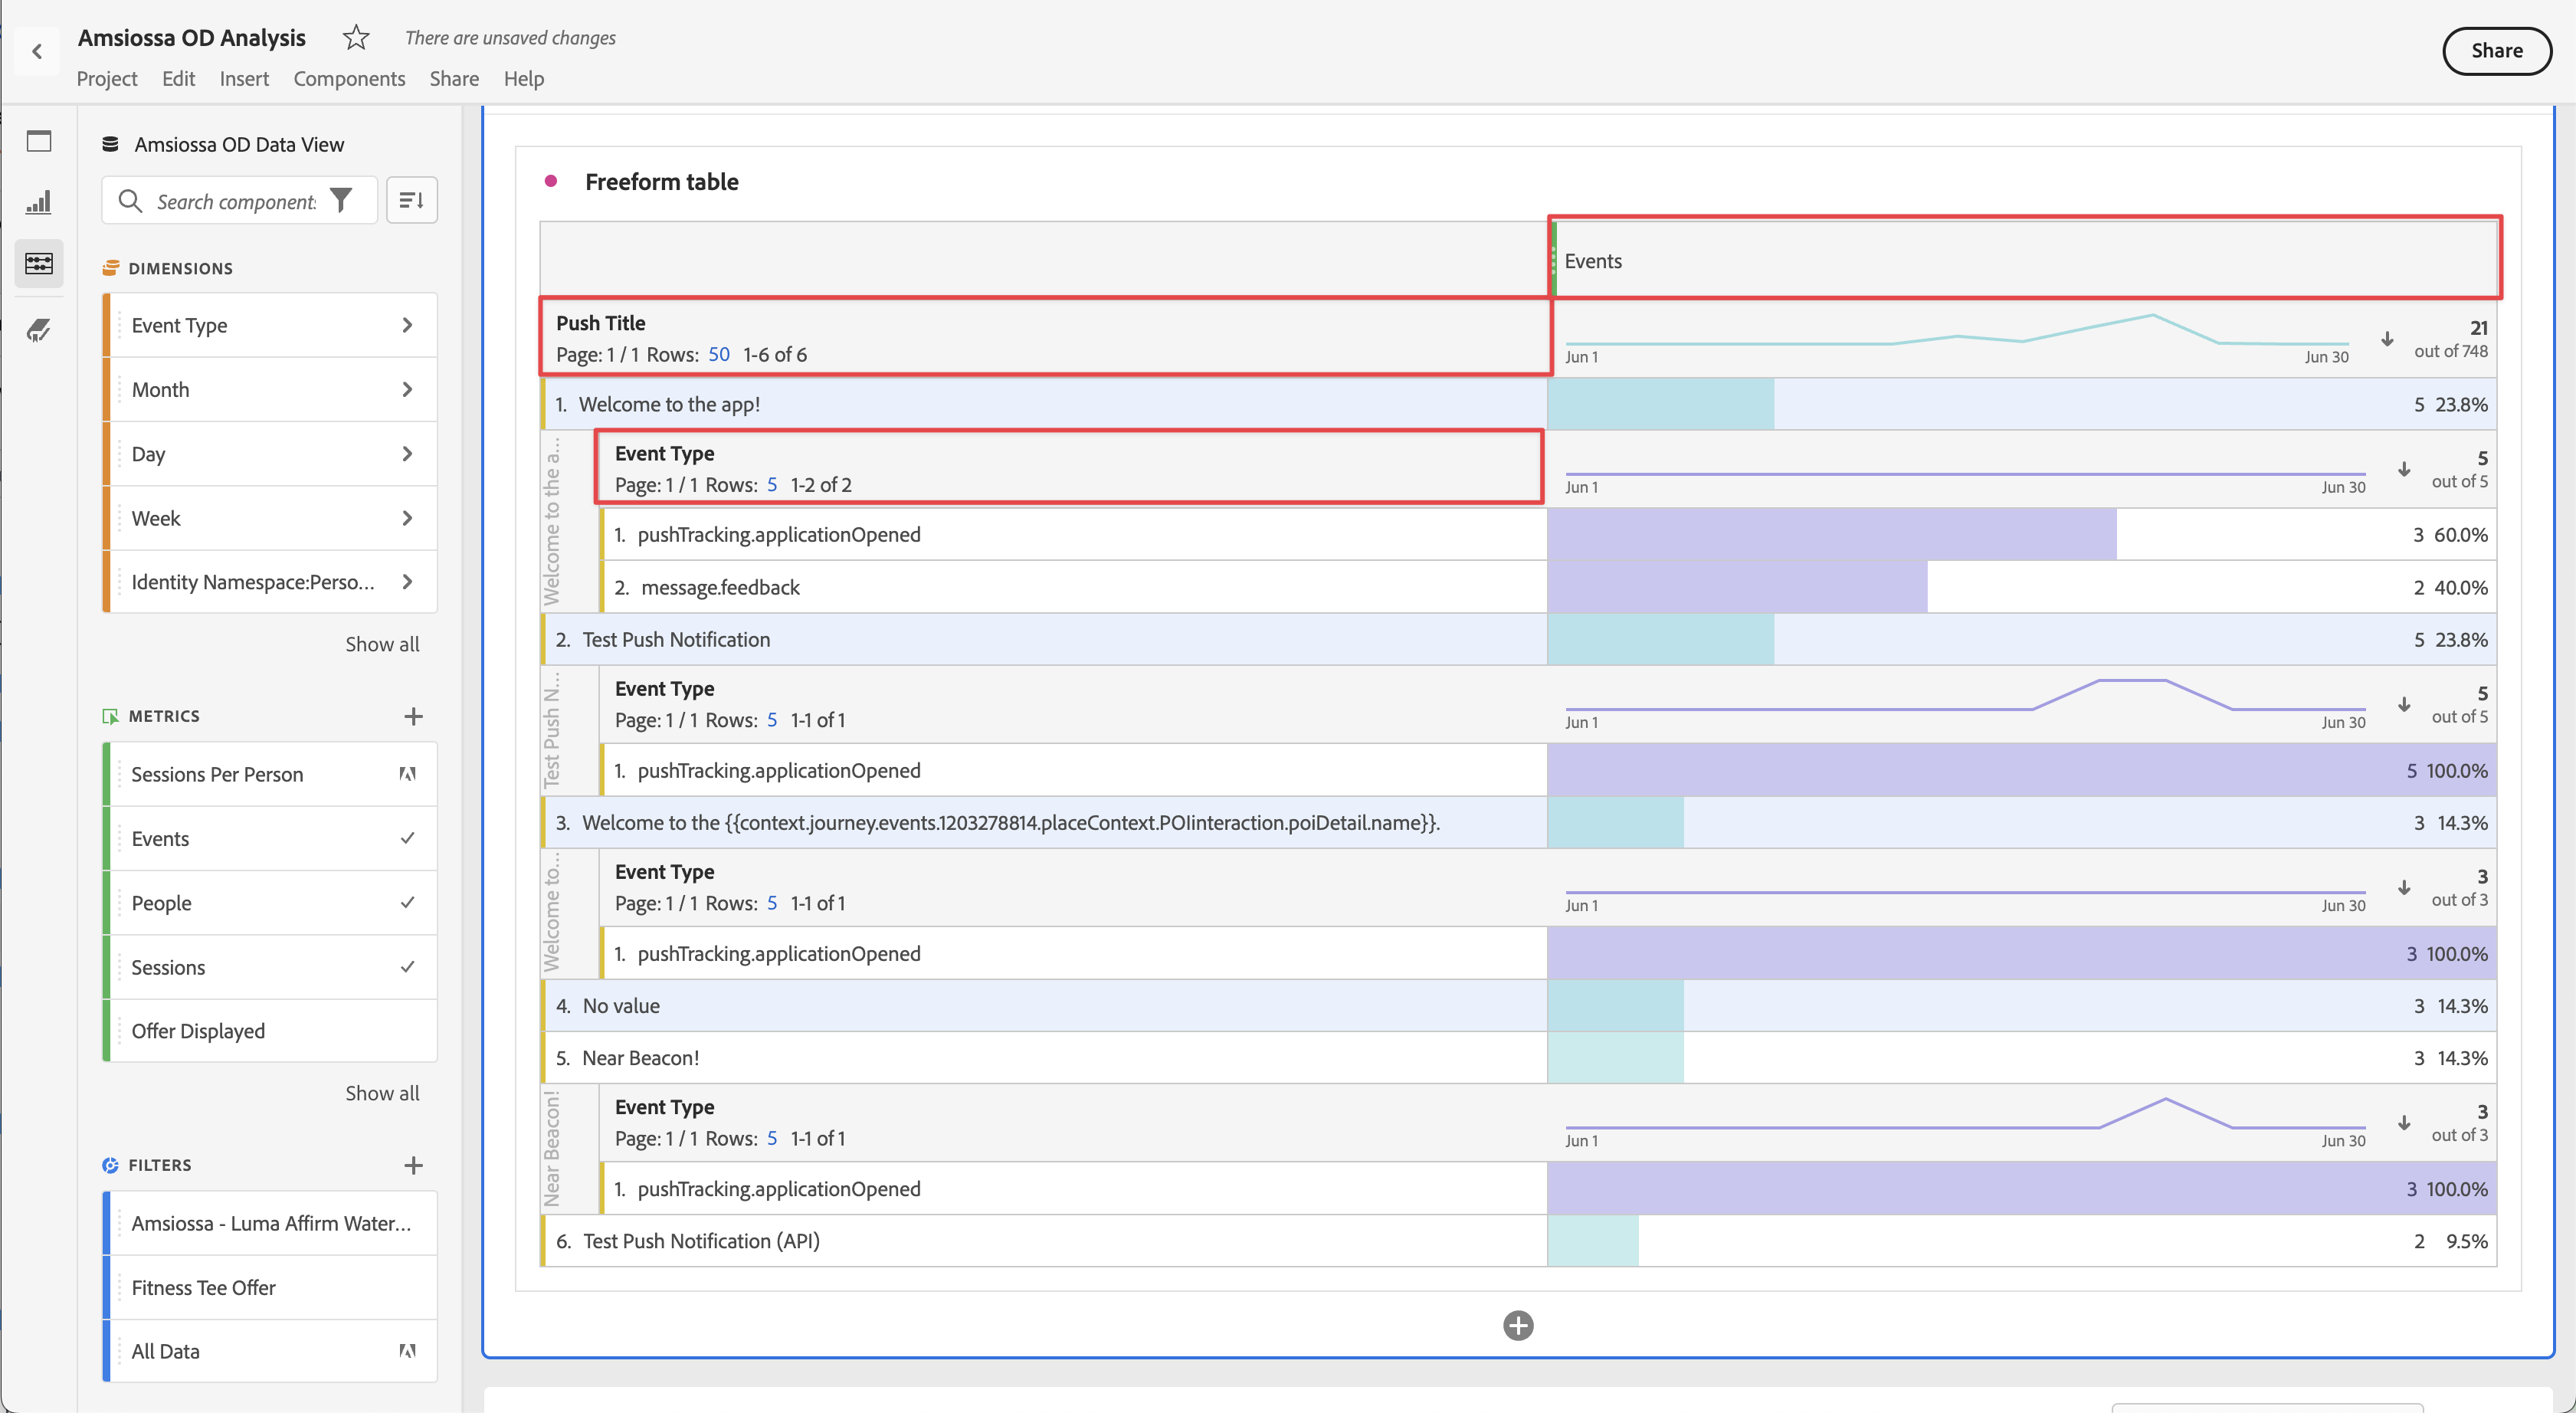Click the Share button at top right
The image size is (2576, 1413).
(x=2495, y=51)
